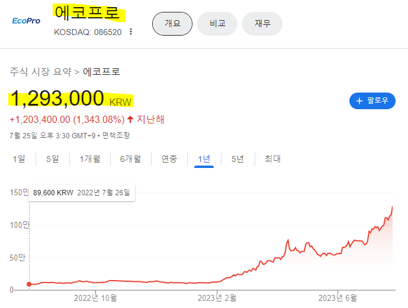This screenshot has width=408, height=308.
Task: Select the 1년 time range
Action: coord(204,159)
